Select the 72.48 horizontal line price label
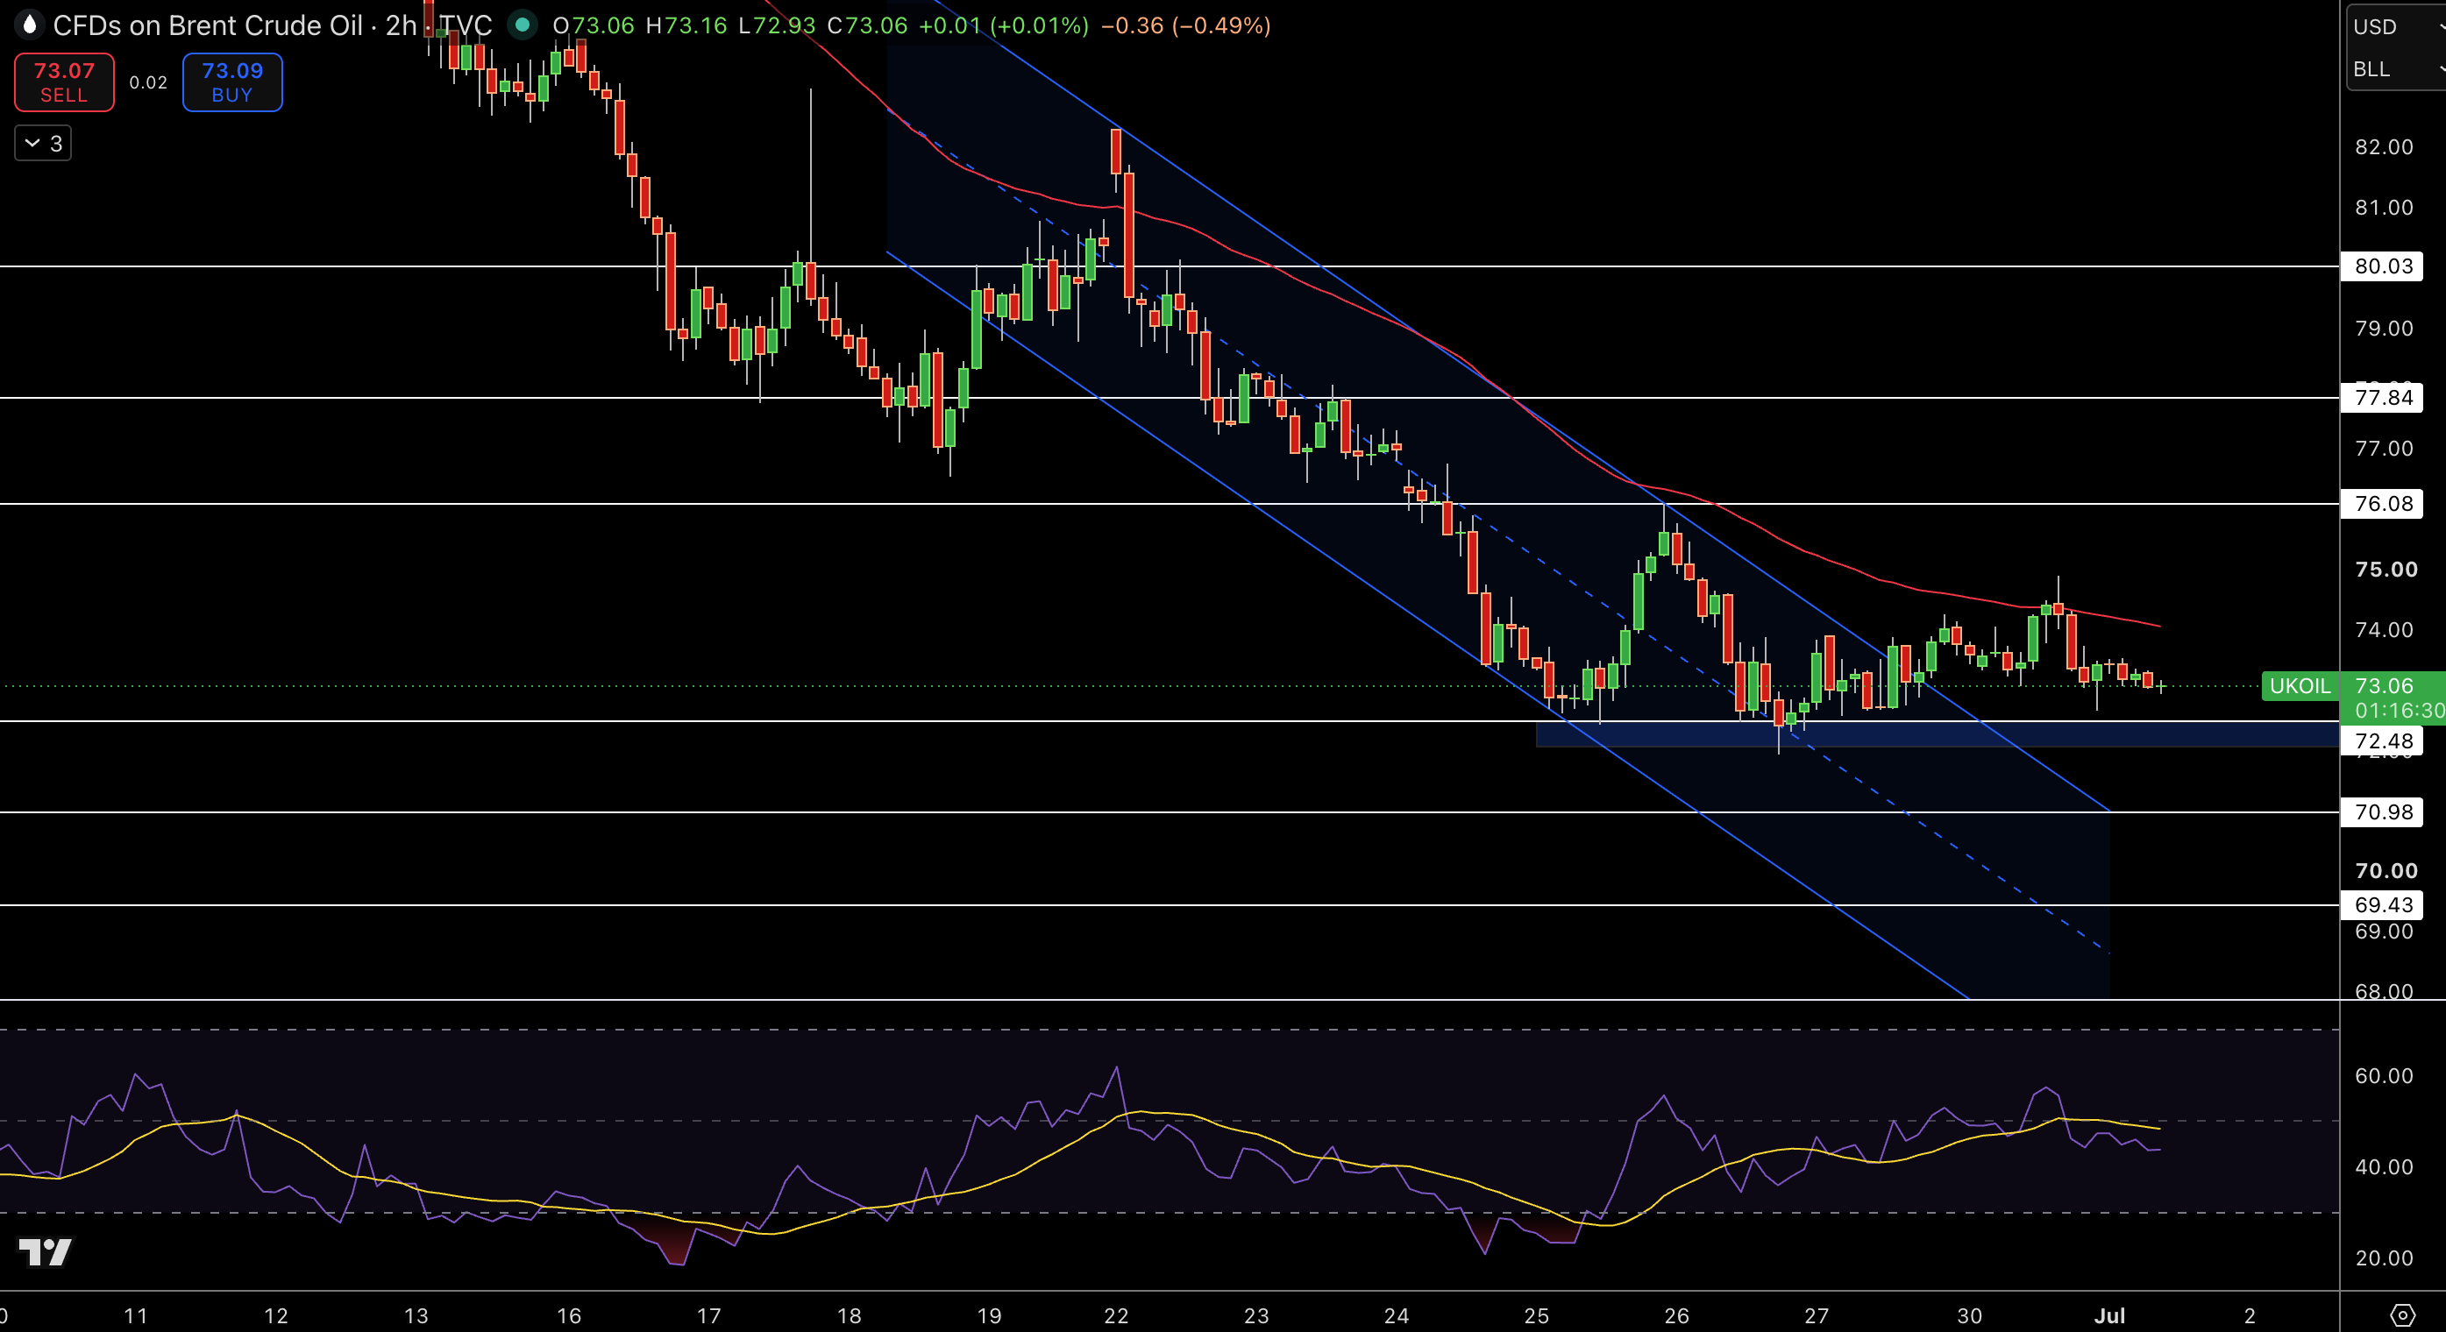 click(x=2384, y=741)
